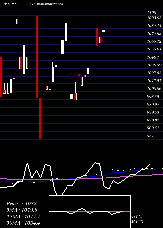Click the 998.55 price axis label

coord(153,96)
